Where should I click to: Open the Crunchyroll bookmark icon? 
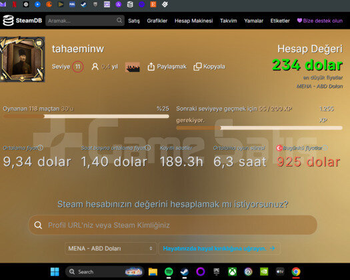tap(49, 4)
